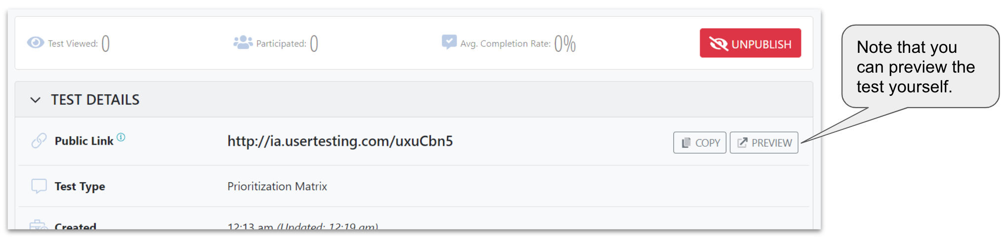Collapse the TEST DETAILS section chevron

[35, 100]
